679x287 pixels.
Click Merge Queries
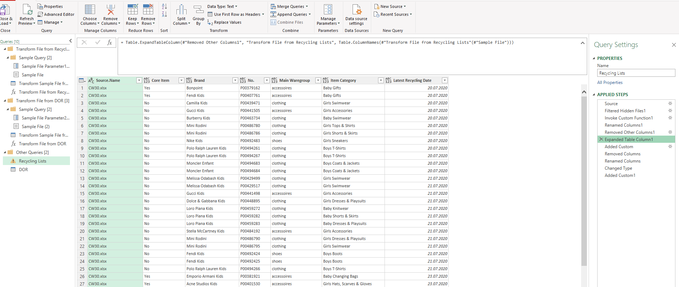[x=289, y=6]
